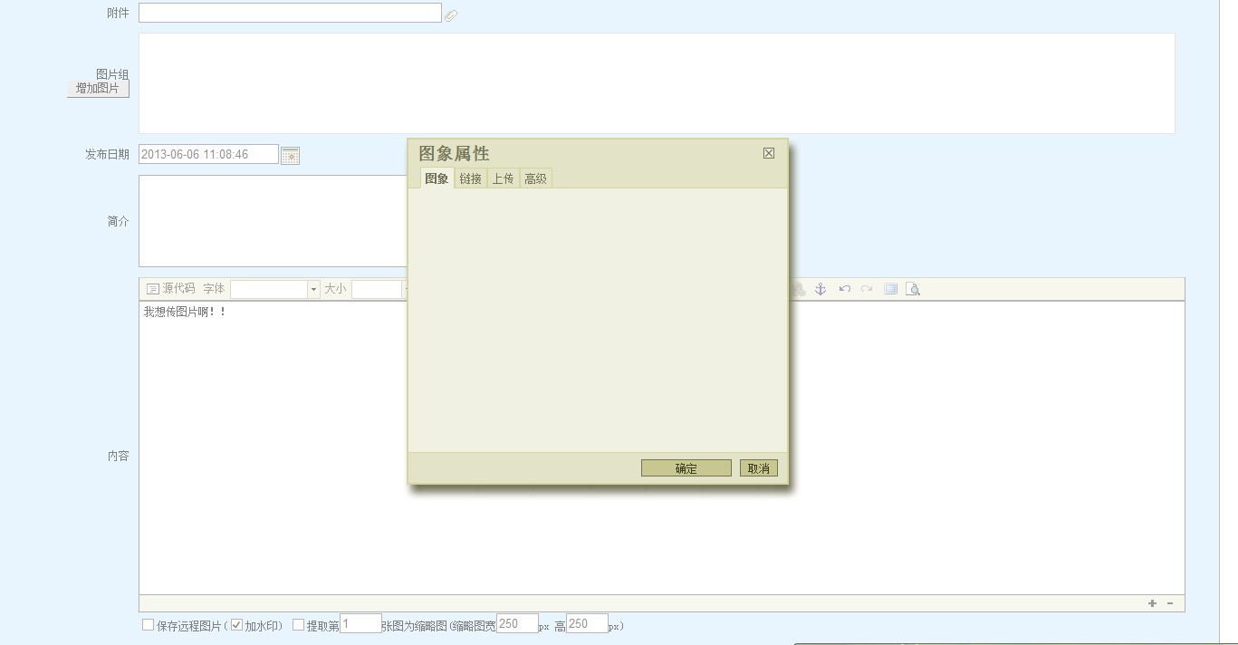The height and width of the screenshot is (645, 1238).
Task: Click the redo arrow in editor toolbar
Action: [867, 289]
